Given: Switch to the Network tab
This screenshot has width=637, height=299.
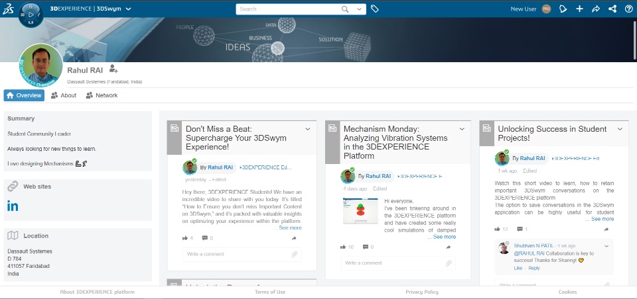Looking at the screenshot, I should (102, 95).
